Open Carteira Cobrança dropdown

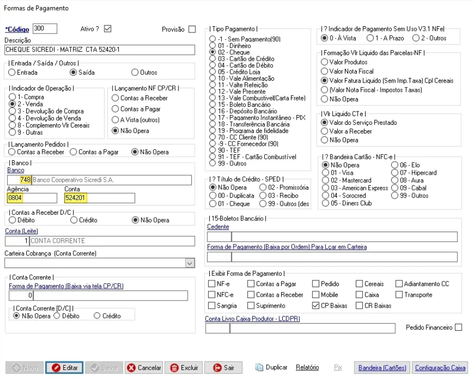coord(190,263)
